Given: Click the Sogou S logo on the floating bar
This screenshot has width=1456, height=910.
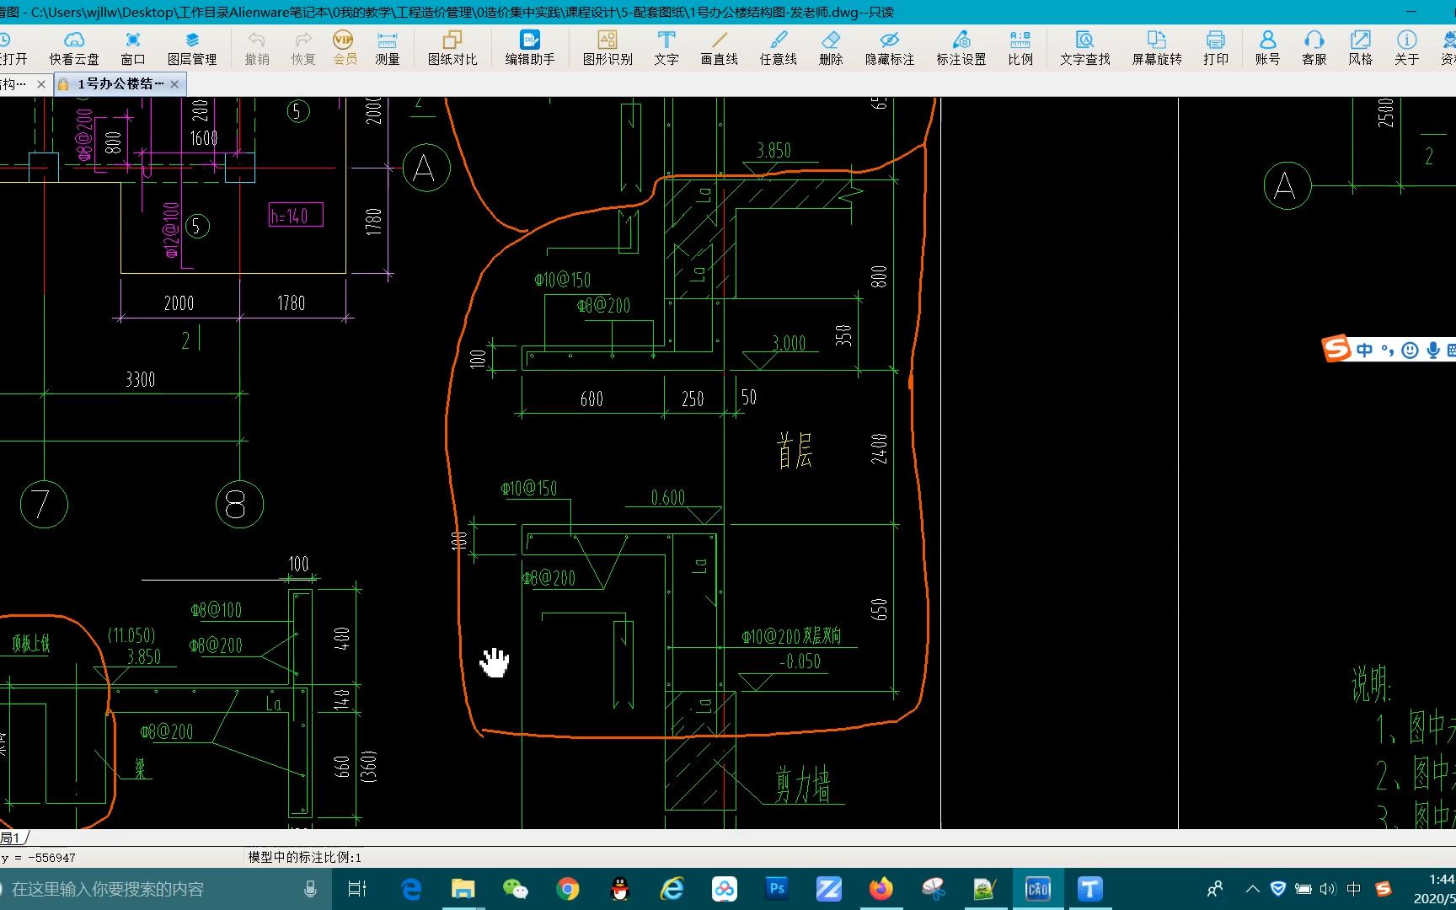Looking at the screenshot, I should [x=1336, y=348].
